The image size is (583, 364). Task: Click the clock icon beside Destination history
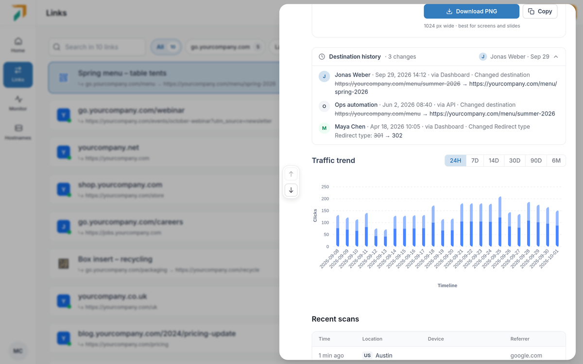322,57
